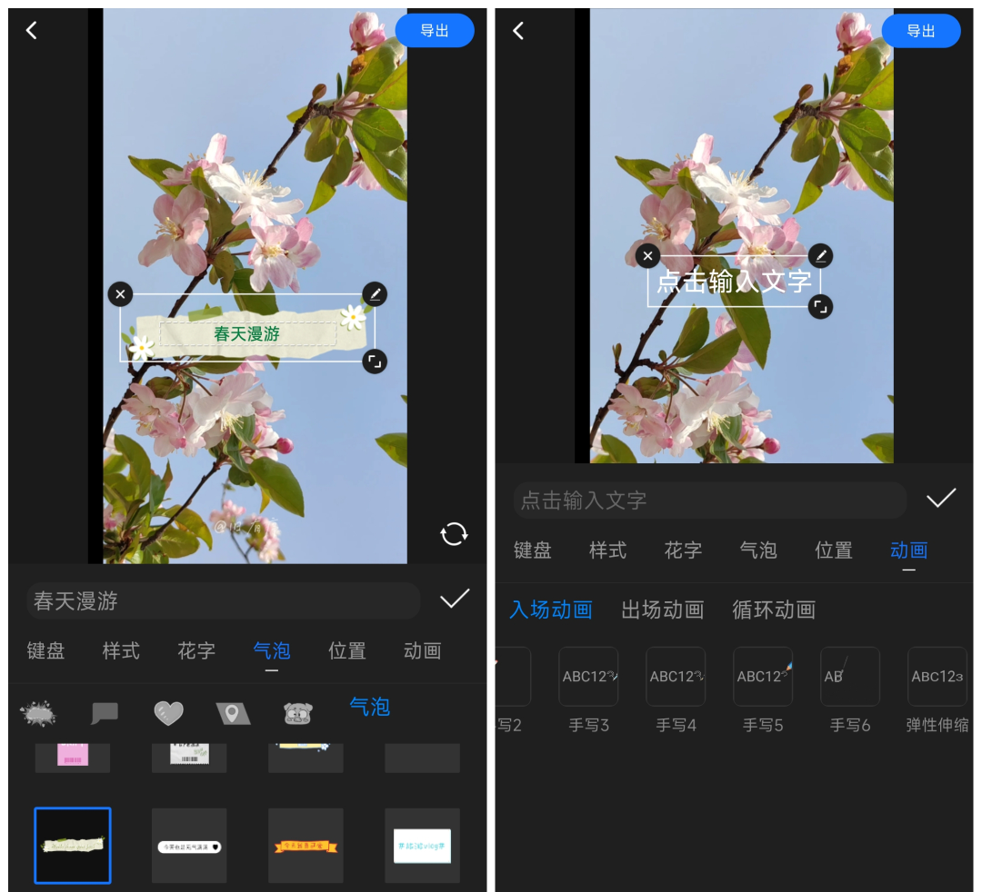Viewport: 982px width, 892px height.
Task: Select the active 气泡 tab on left screen
Action: [x=271, y=650]
